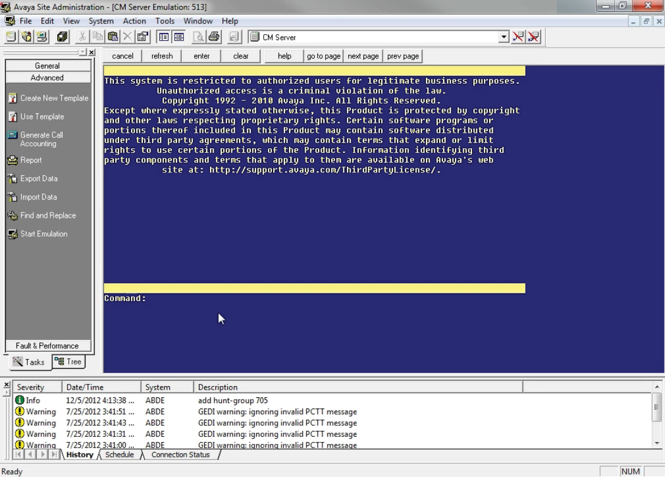Close the left task pane
The height and width of the screenshot is (477, 665).
pos(91,52)
